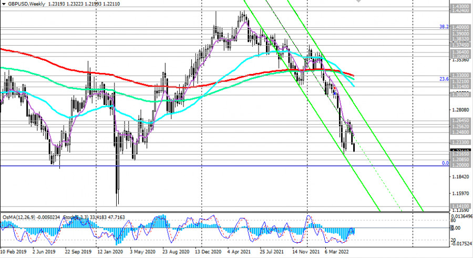Viewport: 473px width, 258px height.
Task: Select the 1.1410 price level label
Action: click(459, 206)
